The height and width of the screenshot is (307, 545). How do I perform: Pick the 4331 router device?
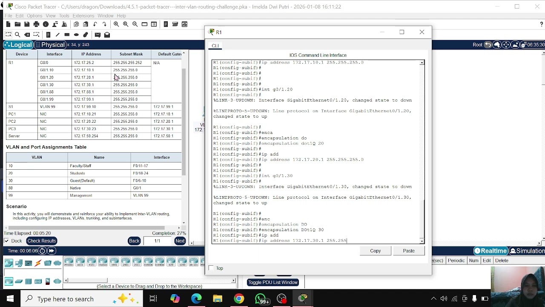coord(80,262)
